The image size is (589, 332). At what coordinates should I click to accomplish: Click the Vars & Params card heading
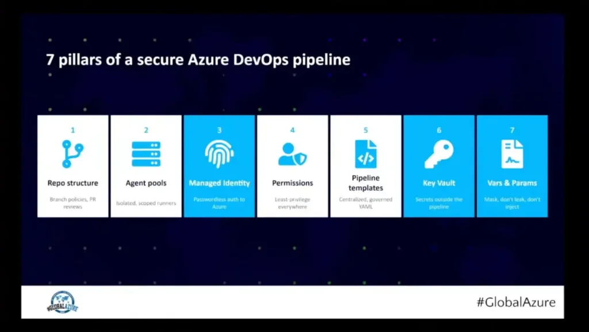[512, 183]
